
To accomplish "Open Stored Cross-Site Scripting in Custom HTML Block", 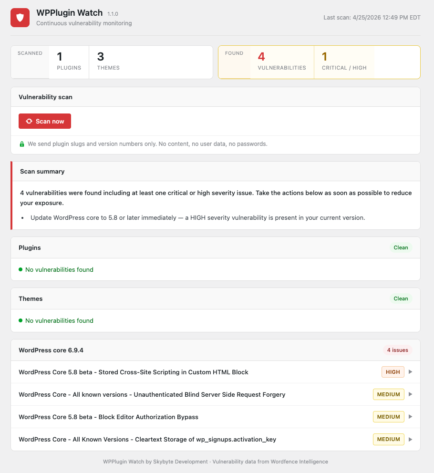I will tap(216, 372).
